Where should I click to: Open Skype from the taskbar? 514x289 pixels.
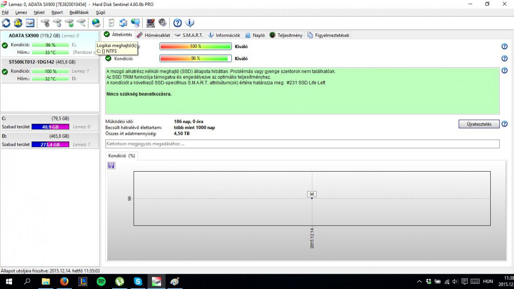138,282
